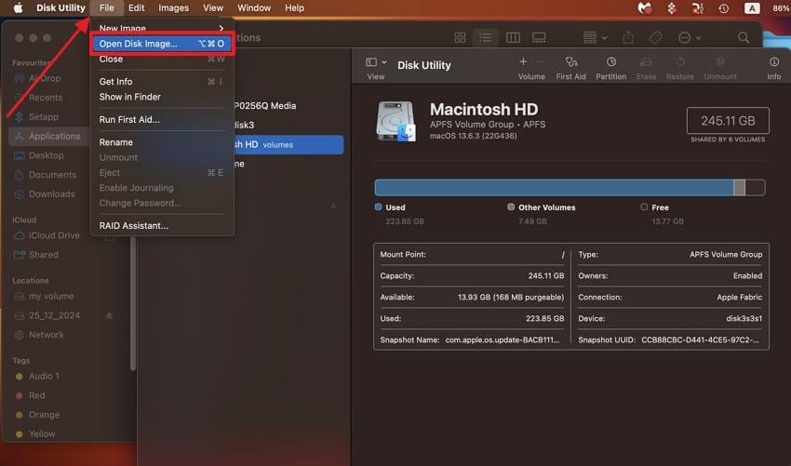Choose Rename in File menu
Image resolution: width=791 pixels, height=466 pixels.
[161, 142]
